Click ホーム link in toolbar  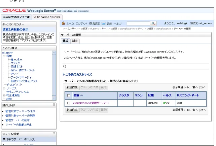70,23
